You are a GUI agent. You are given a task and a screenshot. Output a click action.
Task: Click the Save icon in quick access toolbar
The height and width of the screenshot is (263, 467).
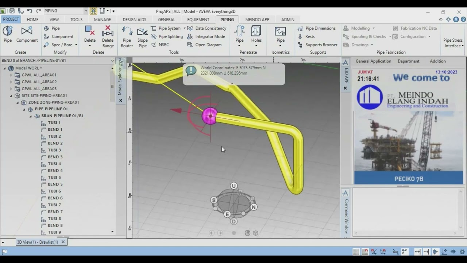(x=12, y=11)
